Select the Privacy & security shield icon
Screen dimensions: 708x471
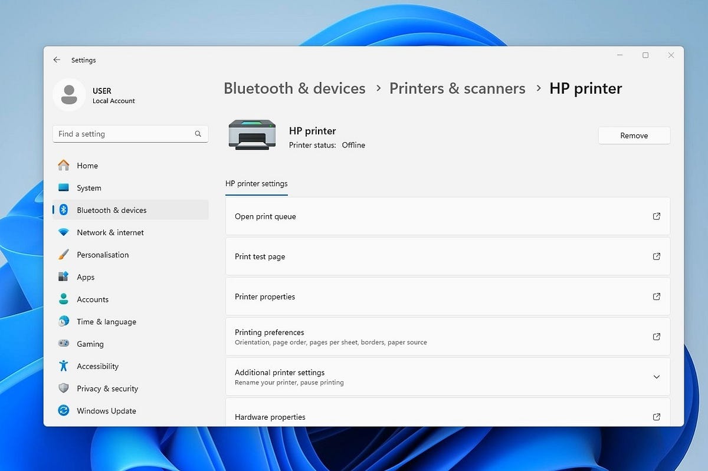[x=64, y=388]
